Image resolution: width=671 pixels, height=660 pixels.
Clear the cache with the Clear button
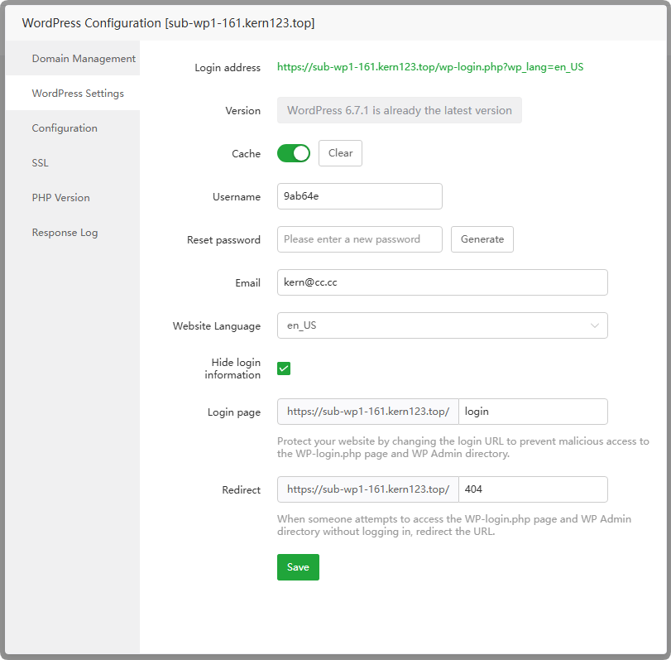pos(340,153)
